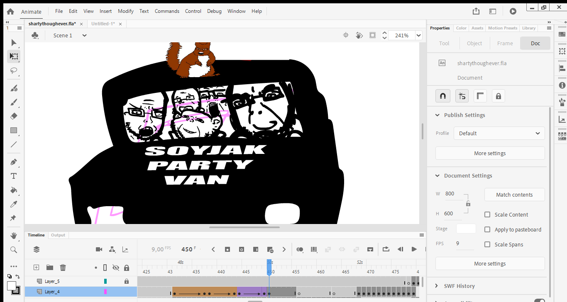
Task: Enable the Scale Content checkbox
Action: pyautogui.click(x=487, y=214)
